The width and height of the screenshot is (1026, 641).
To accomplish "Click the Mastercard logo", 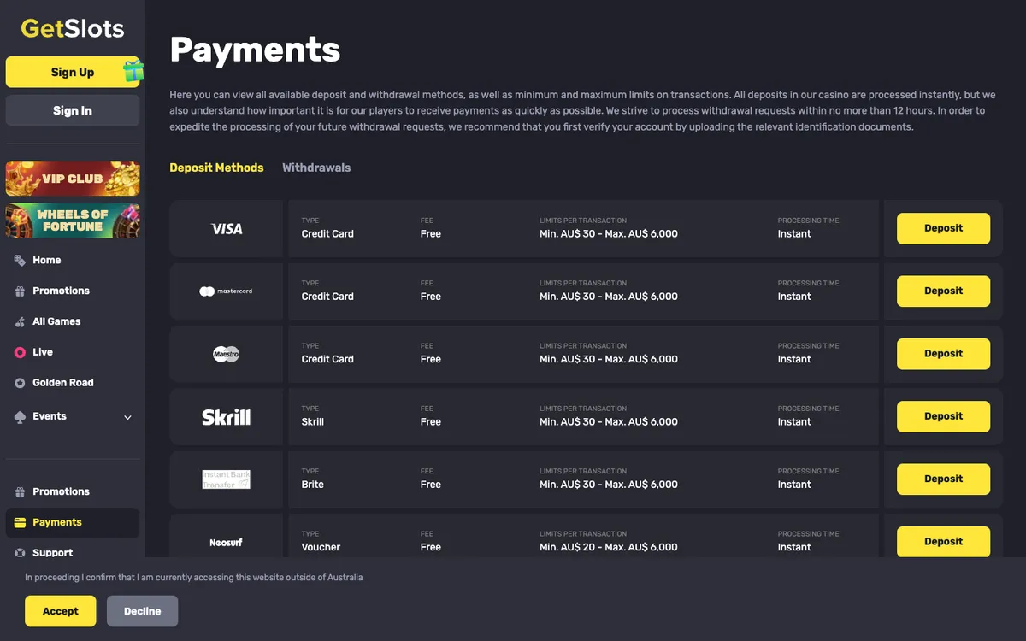I will click(x=226, y=291).
